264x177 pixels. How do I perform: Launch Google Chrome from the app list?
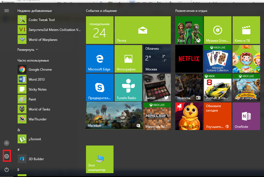pyautogui.click(x=49, y=69)
